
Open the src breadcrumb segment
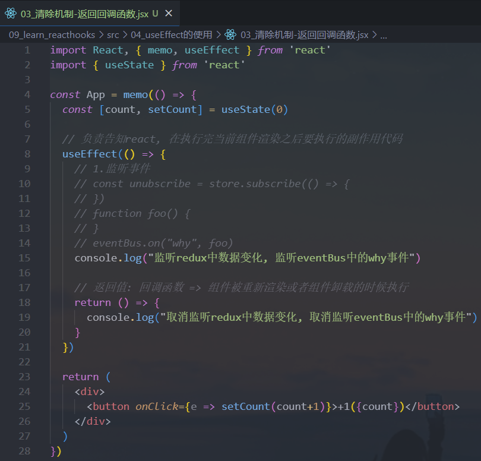pos(113,35)
